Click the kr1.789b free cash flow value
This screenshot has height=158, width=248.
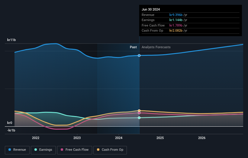(x=176, y=25)
